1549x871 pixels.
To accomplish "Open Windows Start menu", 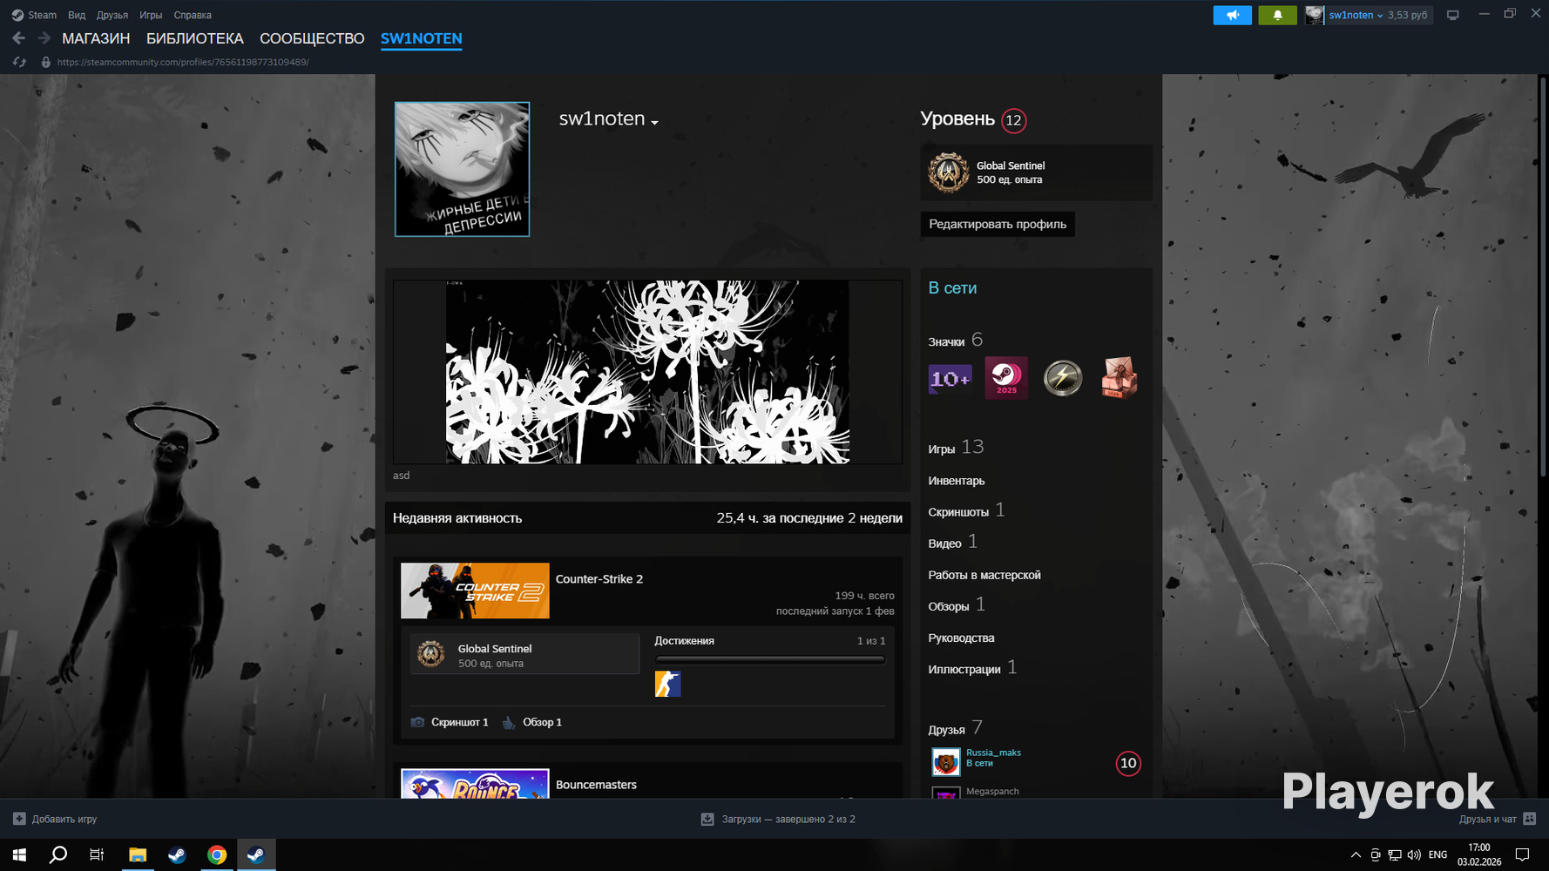I will pos(19,855).
